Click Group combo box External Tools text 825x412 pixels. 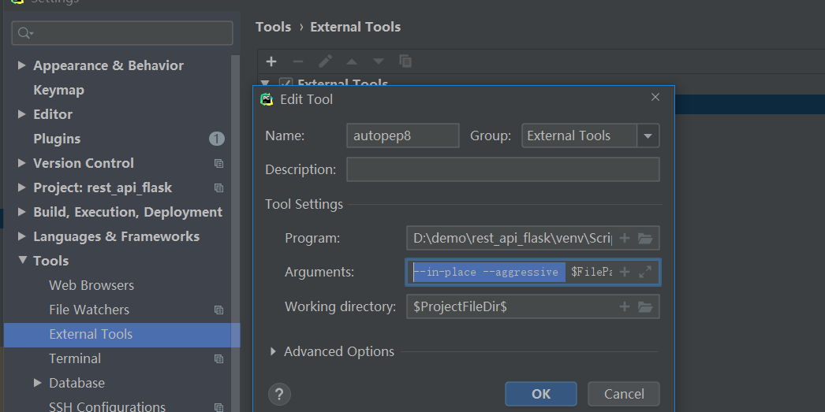569,135
